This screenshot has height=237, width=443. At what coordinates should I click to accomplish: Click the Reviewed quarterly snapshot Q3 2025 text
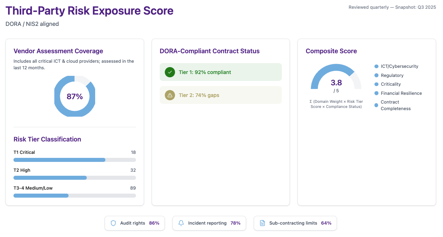coord(392,7)
